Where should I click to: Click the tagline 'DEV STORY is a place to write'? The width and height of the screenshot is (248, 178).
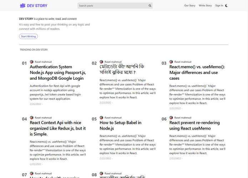click(48, 19)
